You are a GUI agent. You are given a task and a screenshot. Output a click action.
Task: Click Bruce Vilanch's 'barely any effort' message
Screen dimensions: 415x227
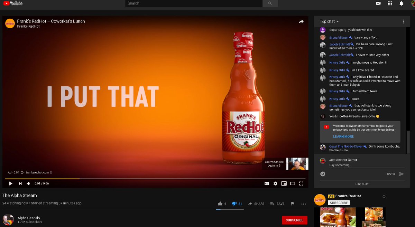(x=365, y=37)
